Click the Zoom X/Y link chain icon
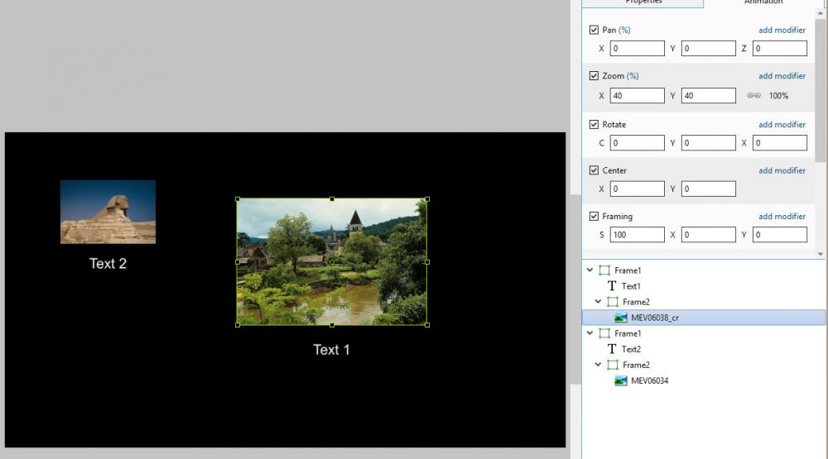 click(753, 96)
